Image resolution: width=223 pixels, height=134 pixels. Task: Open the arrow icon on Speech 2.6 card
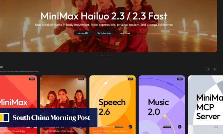pyautogui.click(x=130, y=127)
